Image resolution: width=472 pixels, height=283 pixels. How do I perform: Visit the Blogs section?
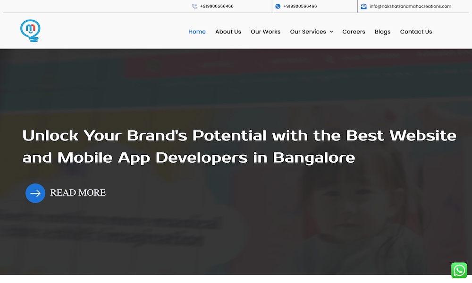point(382,32)
